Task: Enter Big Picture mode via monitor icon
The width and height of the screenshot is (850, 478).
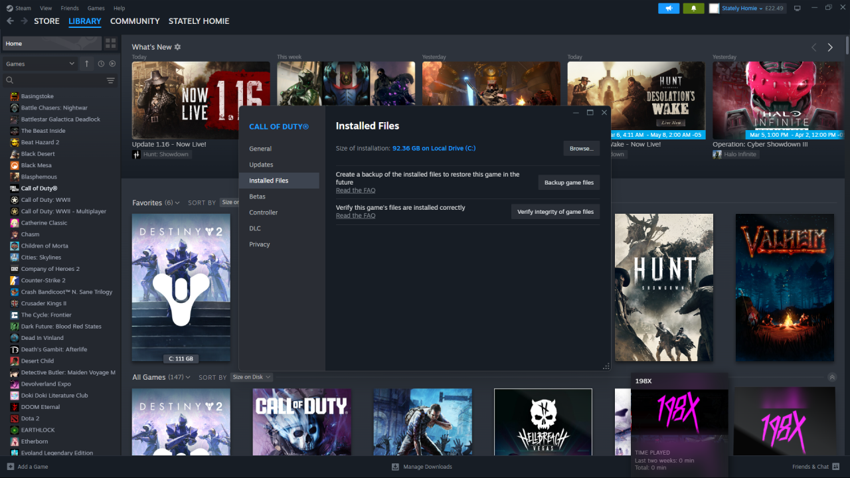Action: 798,8
